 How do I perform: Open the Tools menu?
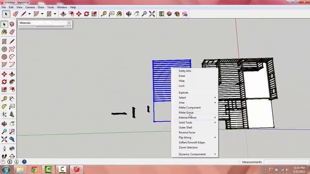pyautogui.click(x=50, y=7)
